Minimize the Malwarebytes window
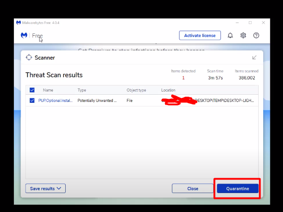283x212 pixels. click(237, 23)
